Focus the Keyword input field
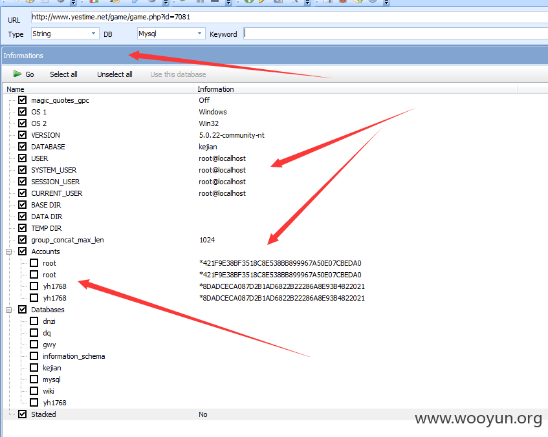This screenshot has width=548, height=437. tap(395, 34)
